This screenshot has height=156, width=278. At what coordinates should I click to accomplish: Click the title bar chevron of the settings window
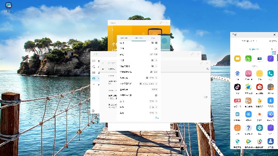tap(103, 63)
